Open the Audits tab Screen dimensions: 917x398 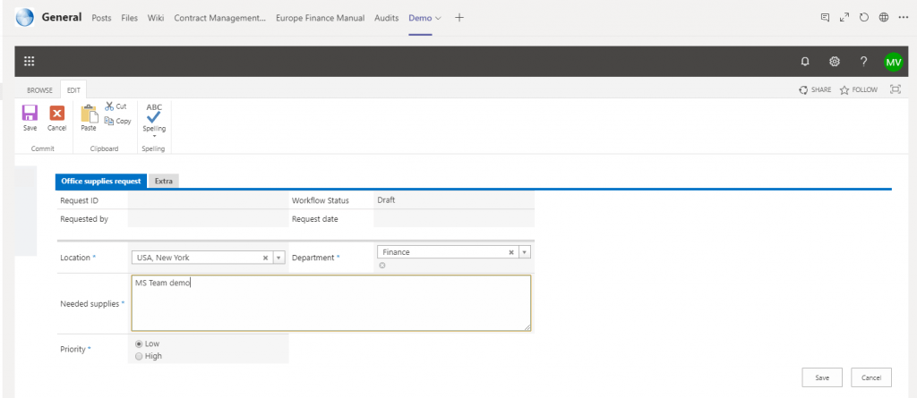click(386, 18)
